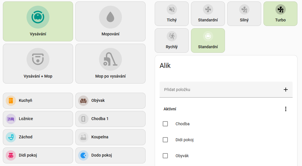Select the Koupelna room
302x166 pixels.
[110, 137]
